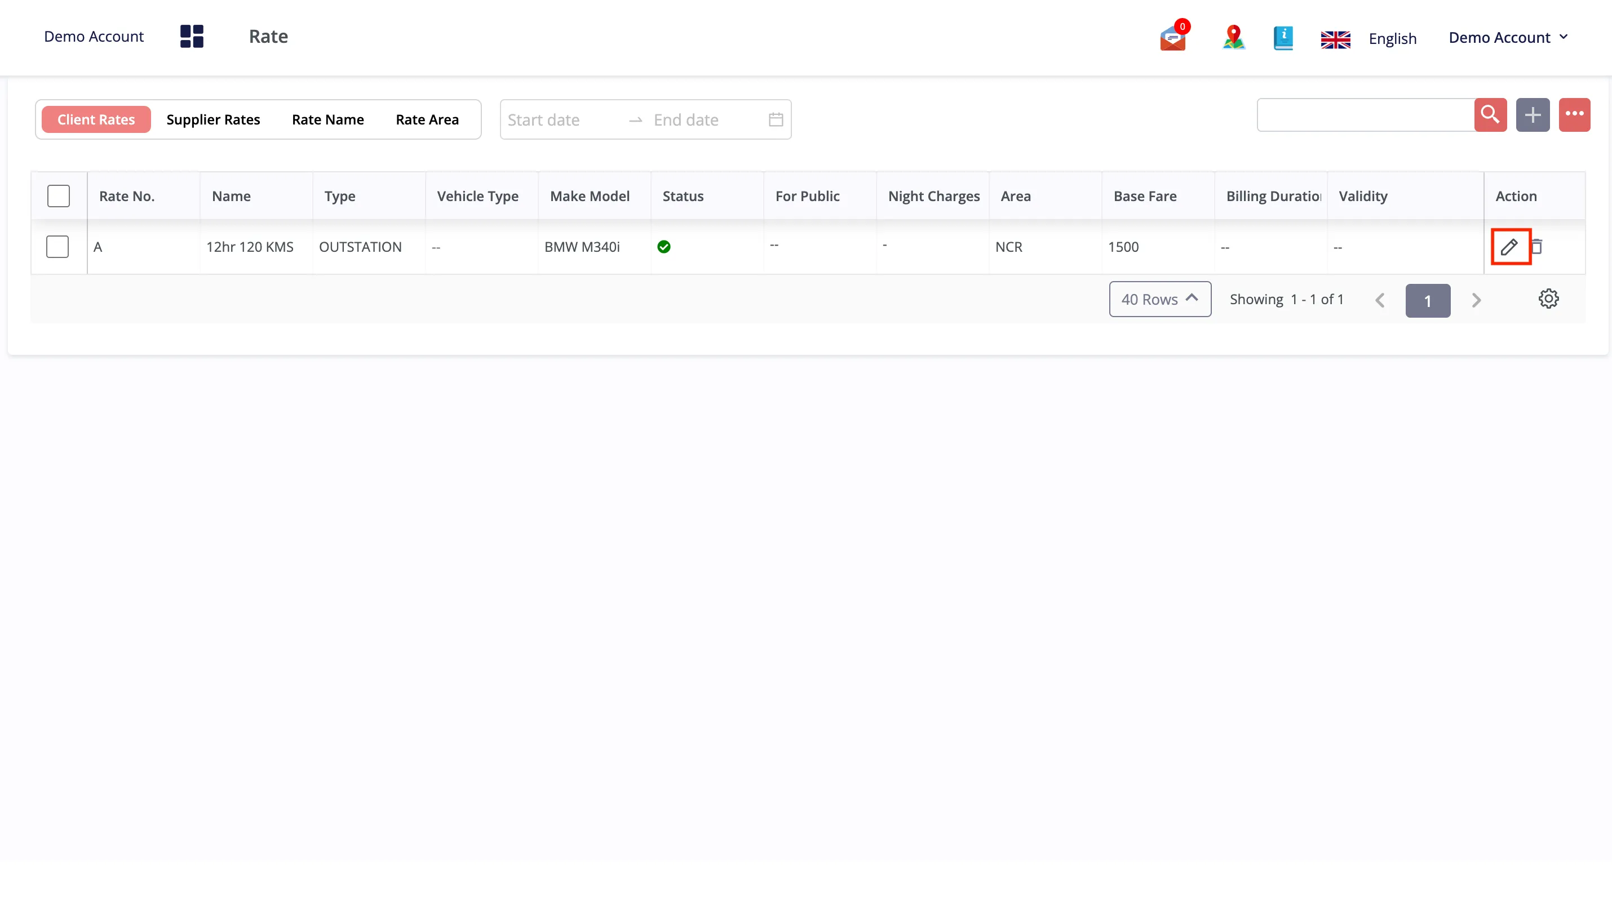Toggle the select-all header checkbox
Screen dimensions: 1612x917
click(x=58, y=196)
